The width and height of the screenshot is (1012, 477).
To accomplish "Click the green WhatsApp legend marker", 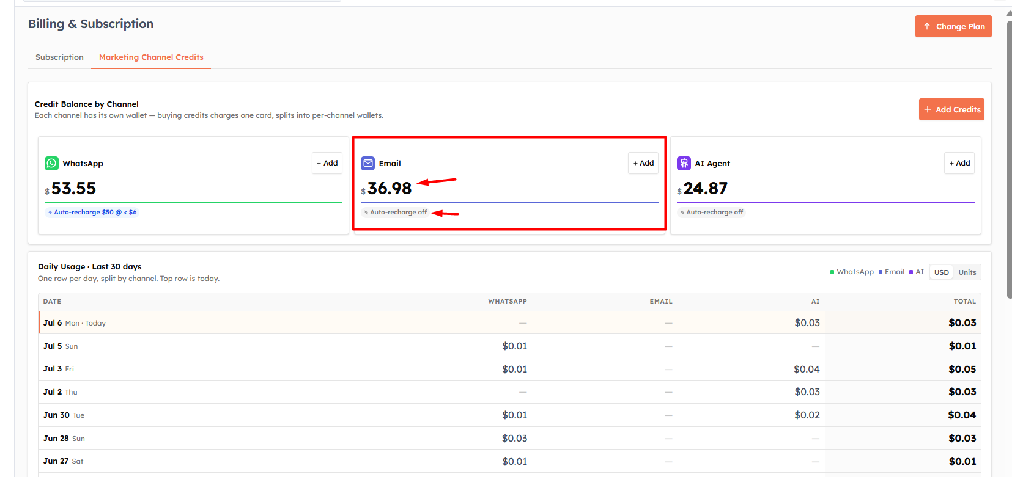I will click(832, 272).
